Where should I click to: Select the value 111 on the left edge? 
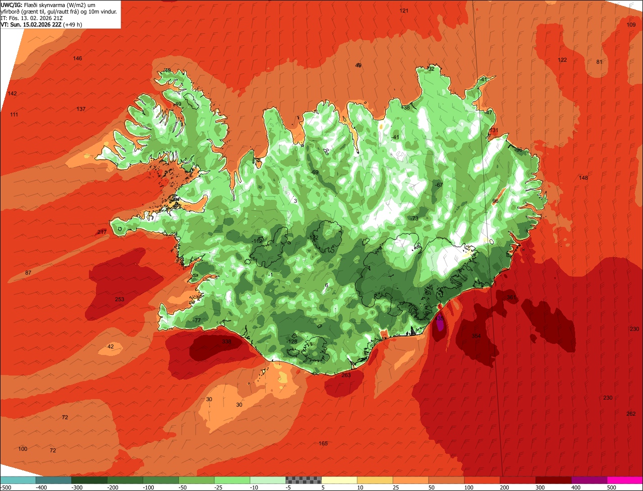(14, 114)
